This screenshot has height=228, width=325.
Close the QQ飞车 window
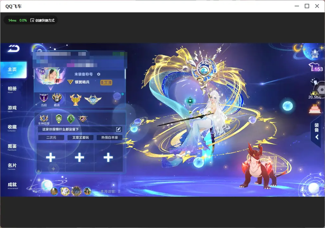[317, 6]
